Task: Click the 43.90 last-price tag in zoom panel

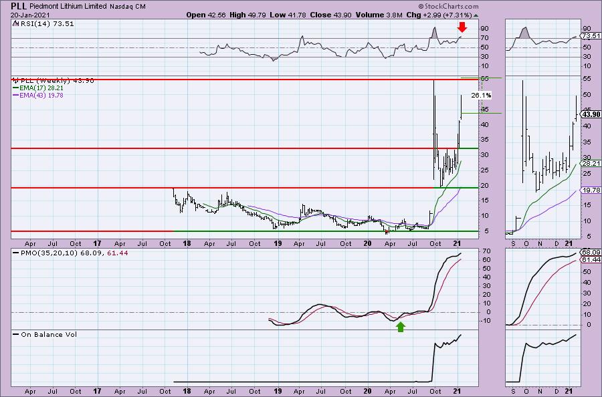Action: [591, 115]
